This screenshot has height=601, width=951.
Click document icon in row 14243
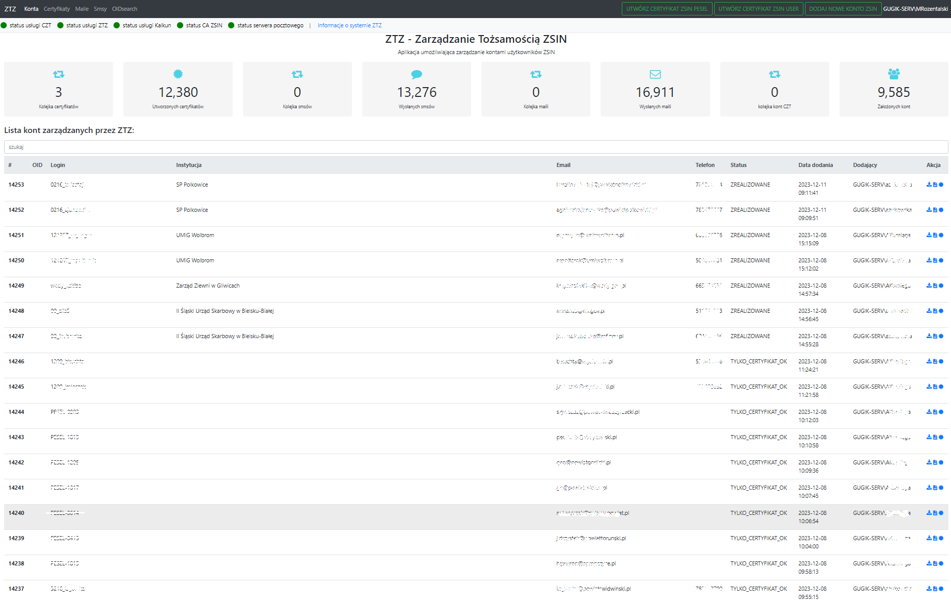coord(935,437)
